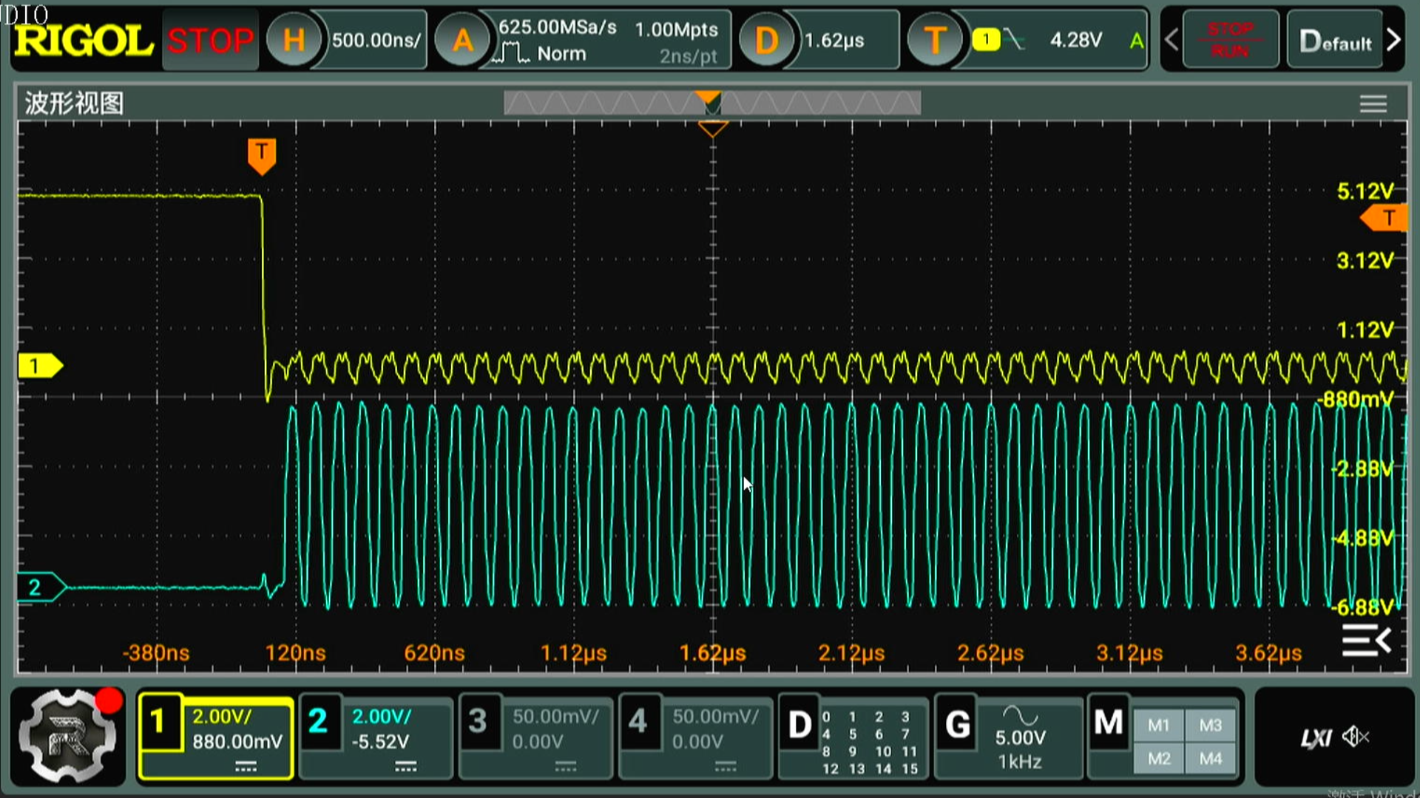1420x798 pixels.
Task: Click the waveform memory overview bar
Action: point(711,103)
